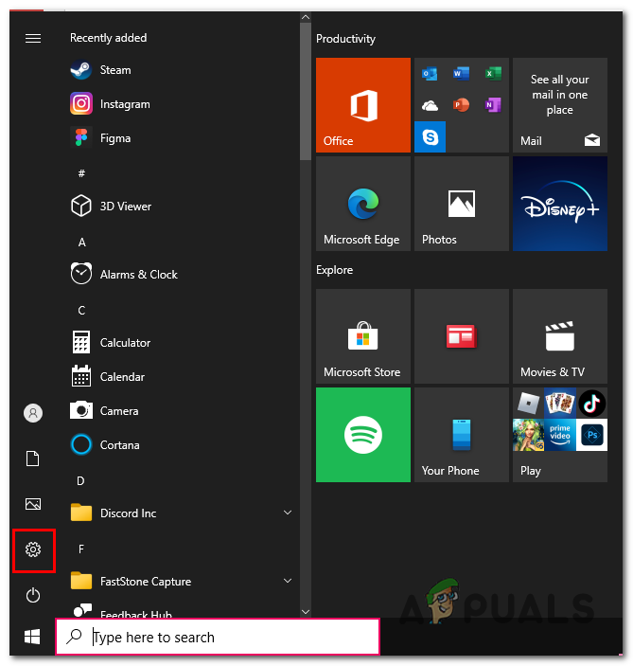
Task: Open TikTok icon in Play tile
Action: tap(592, 403)
